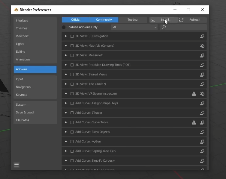226x179 pixels.
Task: Open the Editing preferences section
Action: (x=35, y=51)
